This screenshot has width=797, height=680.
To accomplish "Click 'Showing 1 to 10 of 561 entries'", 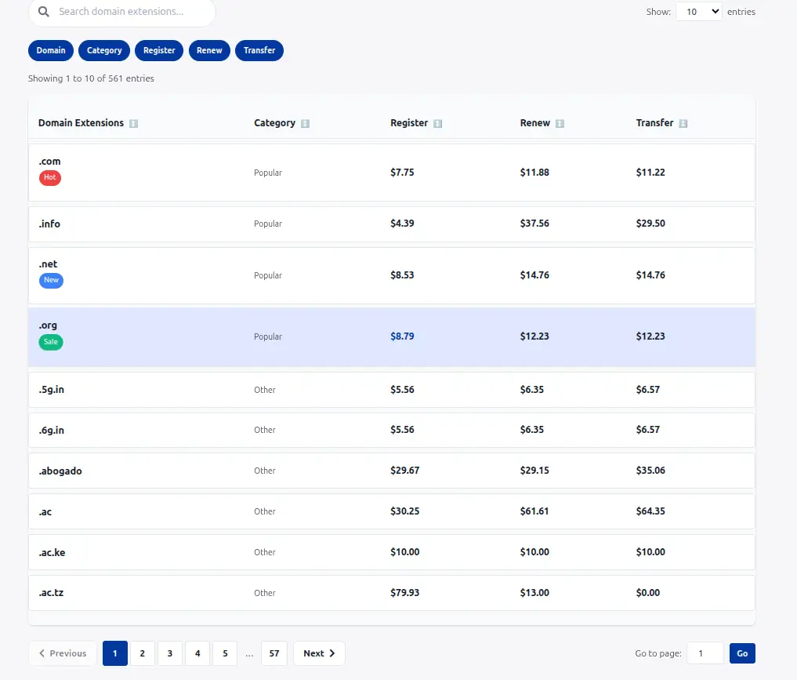I will coord(91,78).
